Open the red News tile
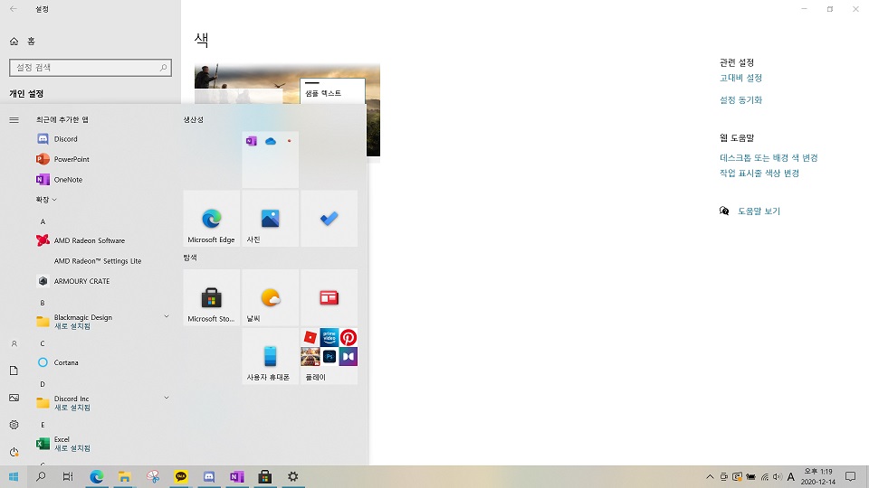This screenshot has width=869, height=488. click(329, 297)
